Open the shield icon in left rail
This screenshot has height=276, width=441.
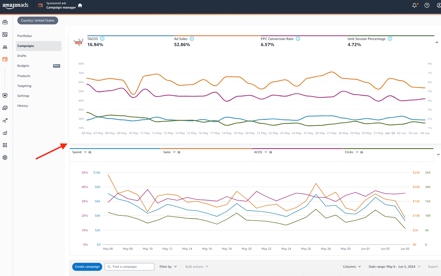coord(5,95)
